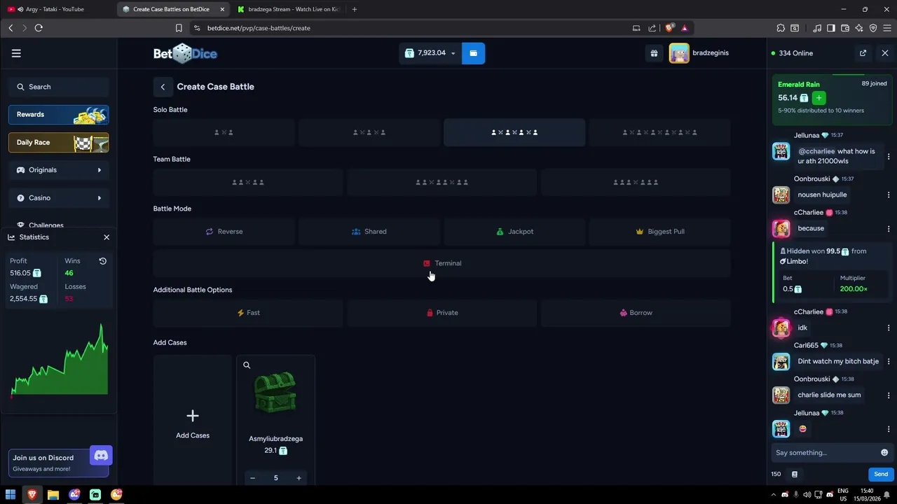Open the hamburger sidebar menu
Image resolution: width=897 pixels, height=504 pixels.
(16, 53)
